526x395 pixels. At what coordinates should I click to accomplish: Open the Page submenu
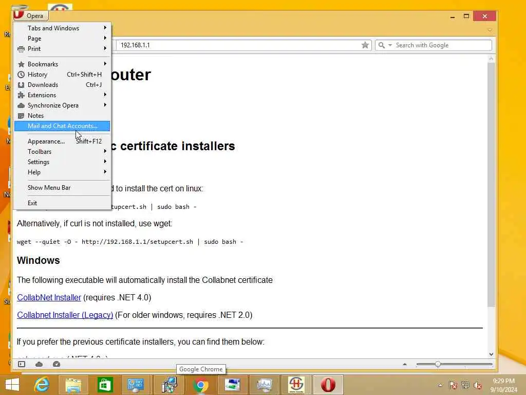(x=62, y=38)
